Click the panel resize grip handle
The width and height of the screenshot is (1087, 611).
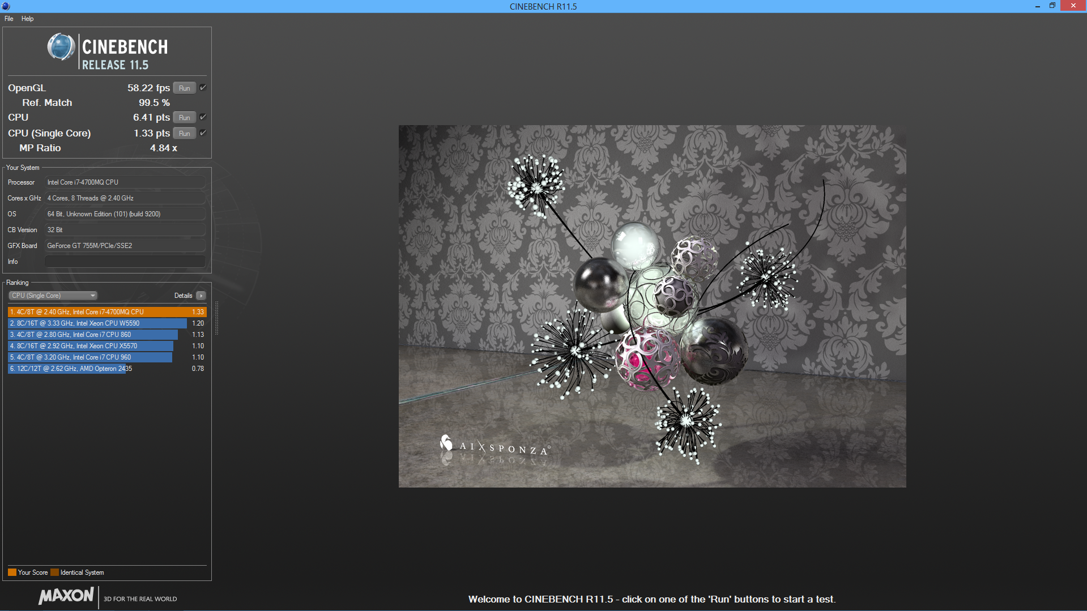click(216, 318)
